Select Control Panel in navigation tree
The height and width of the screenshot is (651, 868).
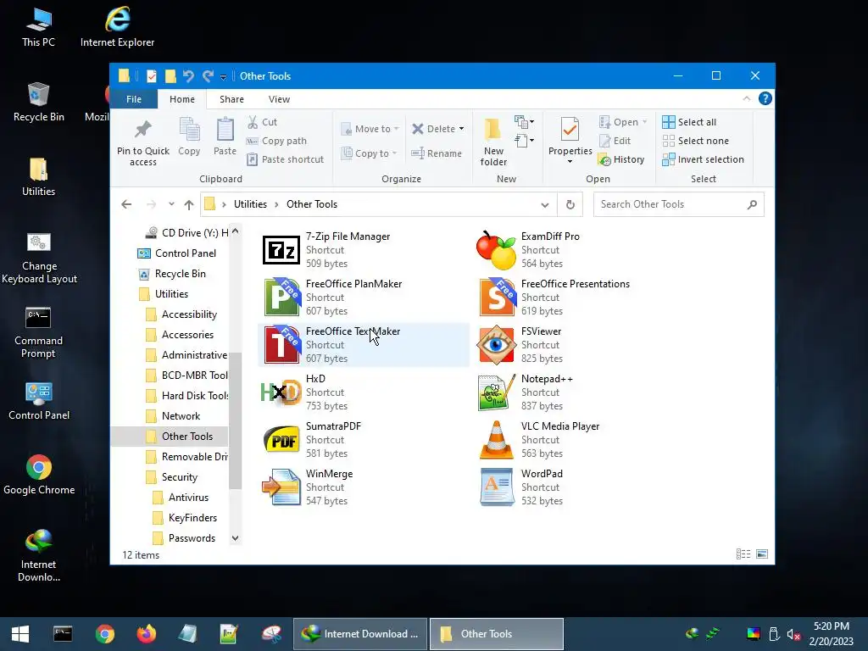click(177, 253)
